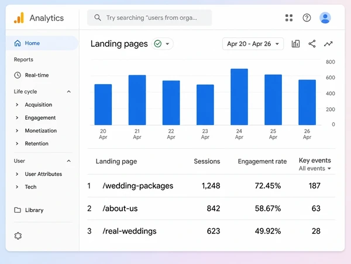Go to Home in the sidebar
Viewport: 351px width, 264px height.
coord(42,43)
